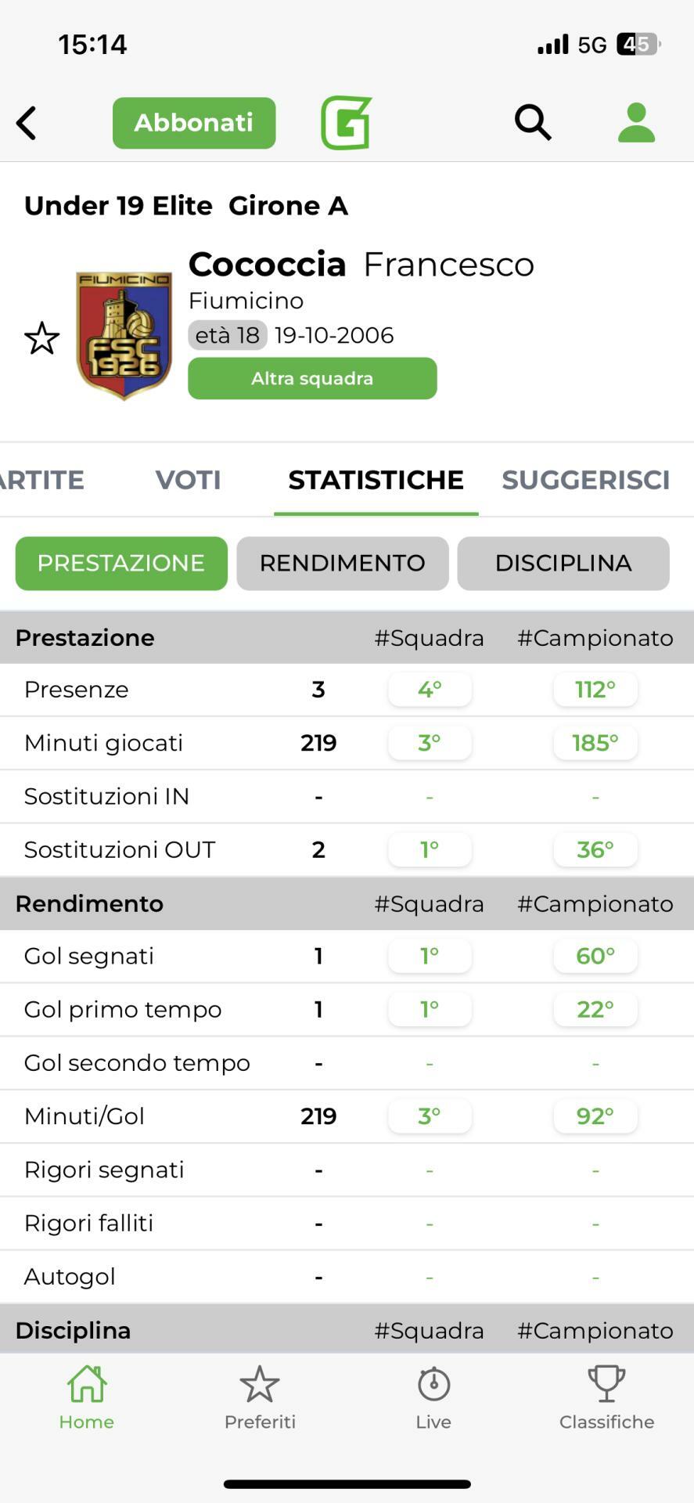The width and height of the screenshot is (694, 1503).
Task: Tap the 1° Gol segnati team rank
Action: click(x=430, y=956)
